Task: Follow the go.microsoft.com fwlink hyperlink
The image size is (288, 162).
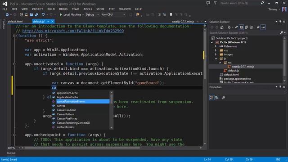Action: click(73, 31)
